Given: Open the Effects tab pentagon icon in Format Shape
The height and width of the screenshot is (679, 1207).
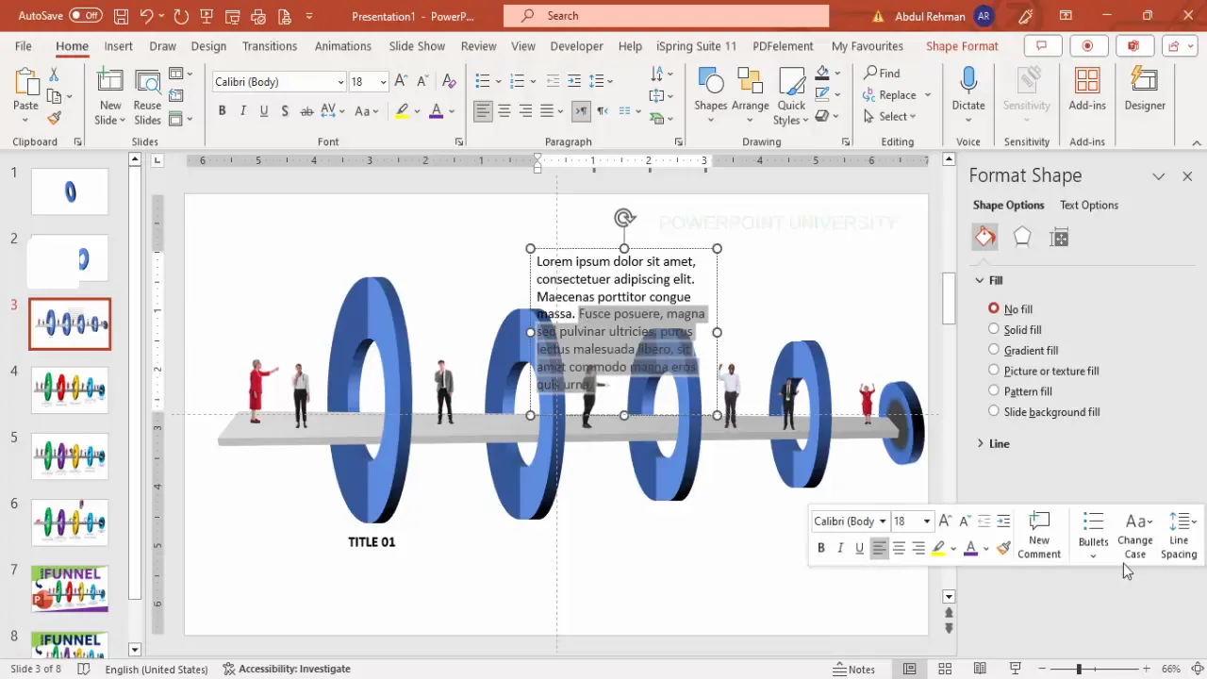Looking at the screenshot, I should click(x=1022, y=238).
